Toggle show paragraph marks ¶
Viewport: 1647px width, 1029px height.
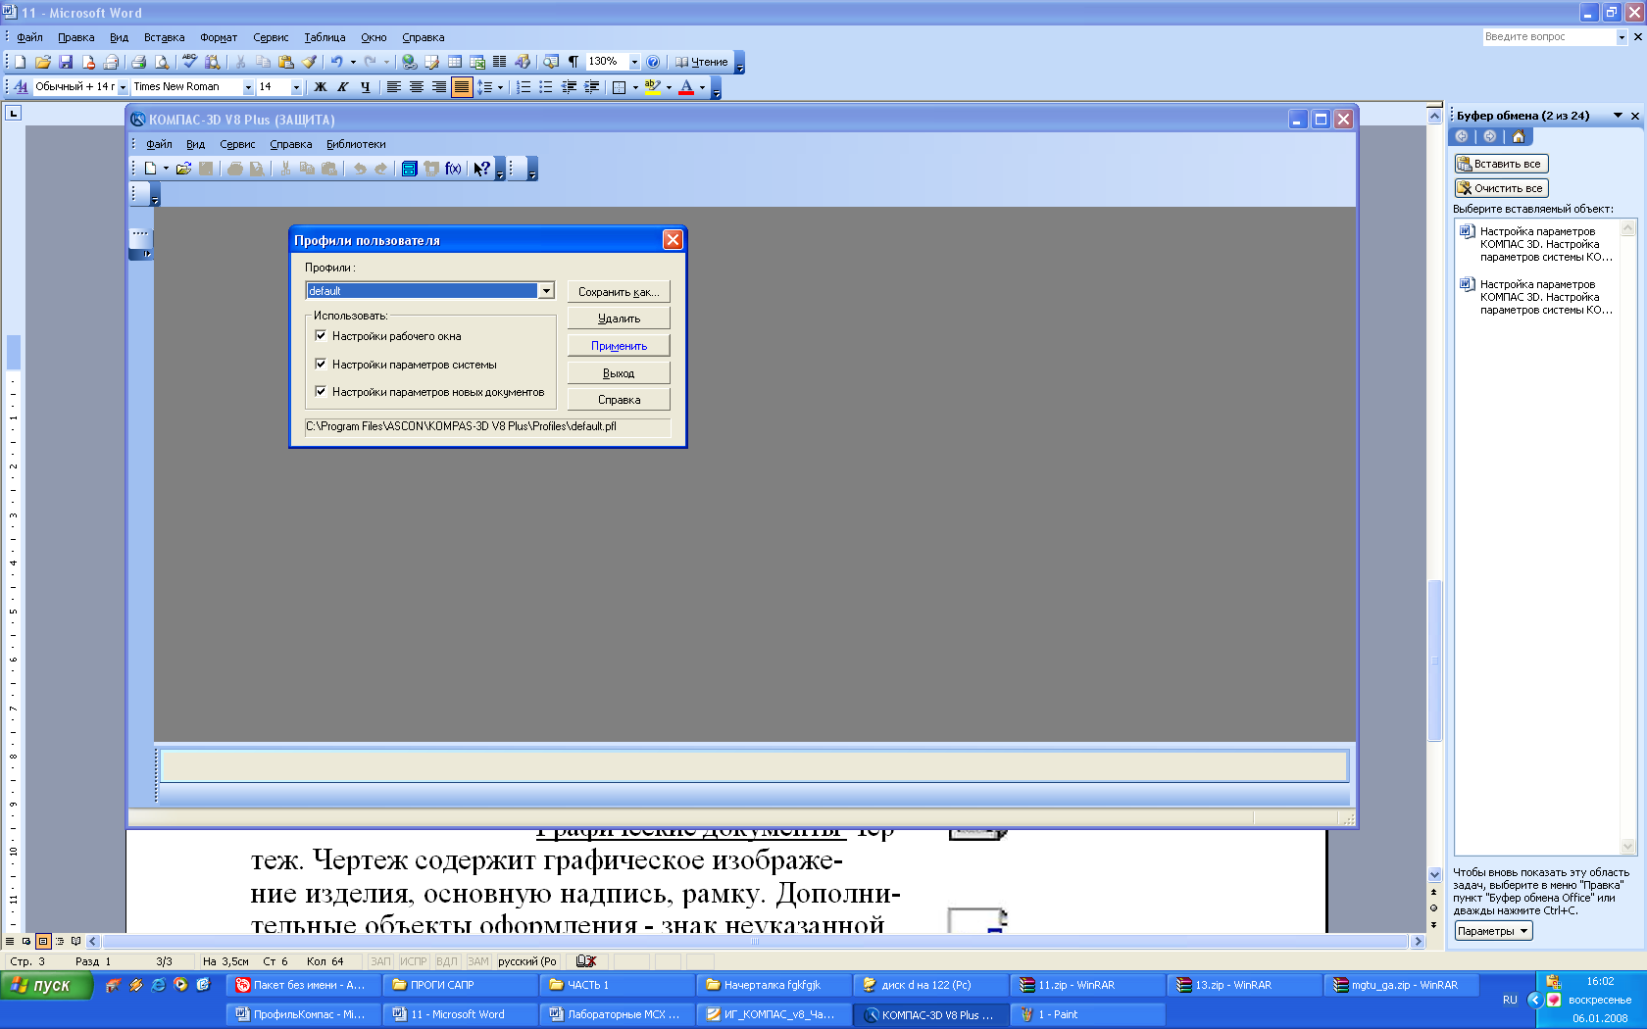point(574,62)
